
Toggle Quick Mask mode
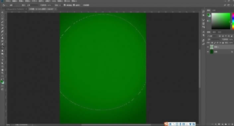2,86
